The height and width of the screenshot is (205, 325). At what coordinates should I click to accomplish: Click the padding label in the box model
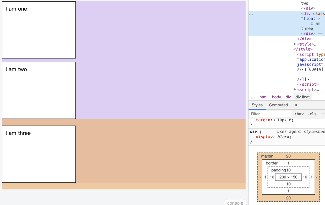[278, 170]
